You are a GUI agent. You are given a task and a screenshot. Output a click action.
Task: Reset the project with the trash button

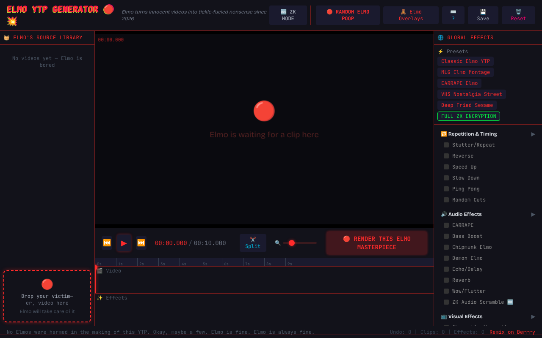[518, 15]
